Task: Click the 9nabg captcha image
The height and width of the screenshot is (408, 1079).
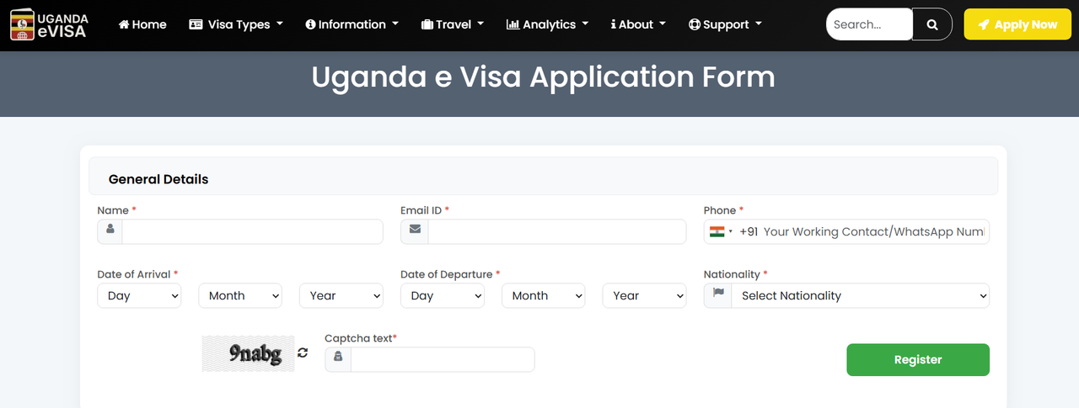Action: 249,353
